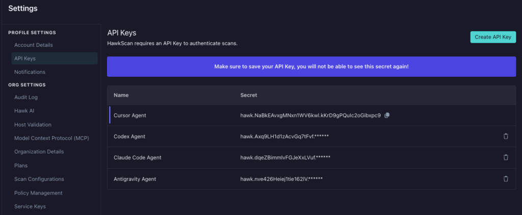Click the HawkScan requires an API Key text
Viewport: 522px width, 215px height.
click(x=172, y=44)
